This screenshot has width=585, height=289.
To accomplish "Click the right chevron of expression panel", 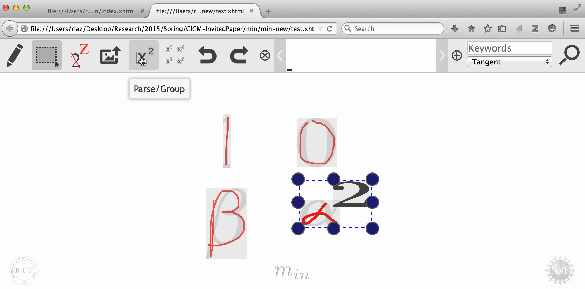I will [x=442, y=55].
